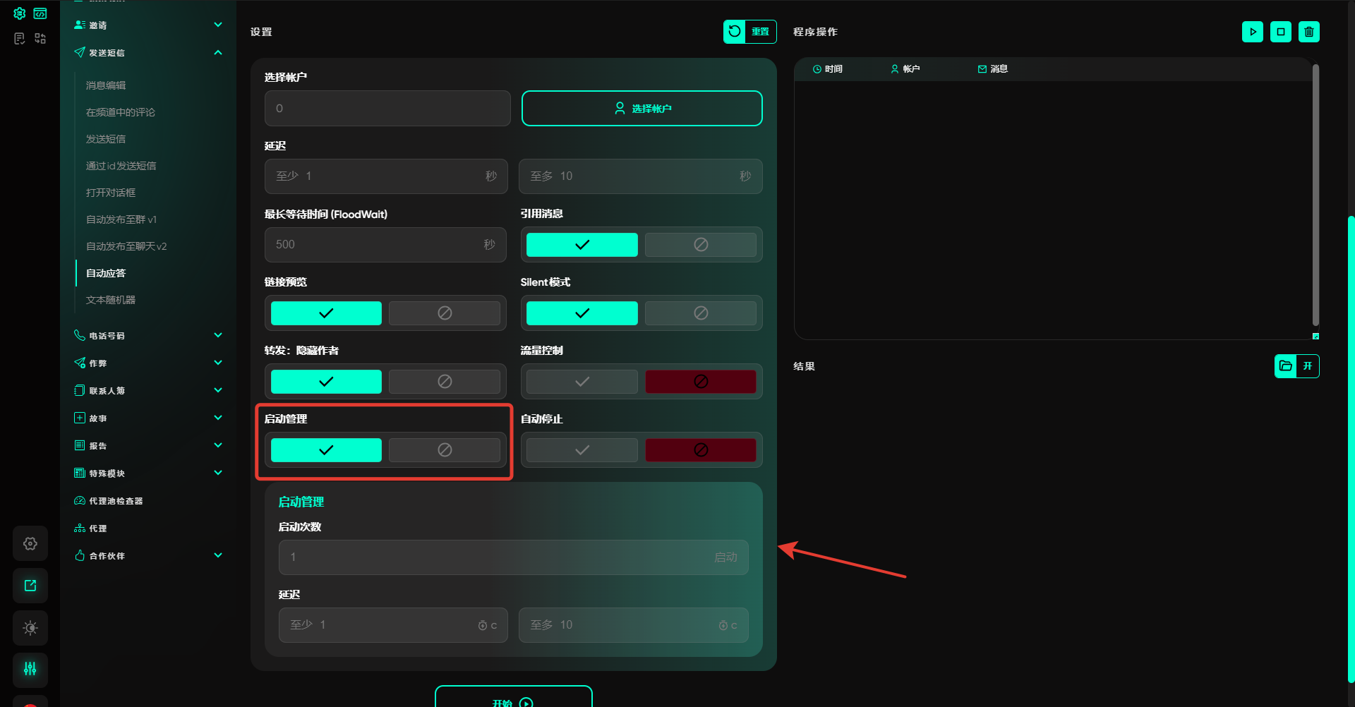Click the 重置 reset button
The height and width of the screenshot is (707, 1355).
click(749, 32)
